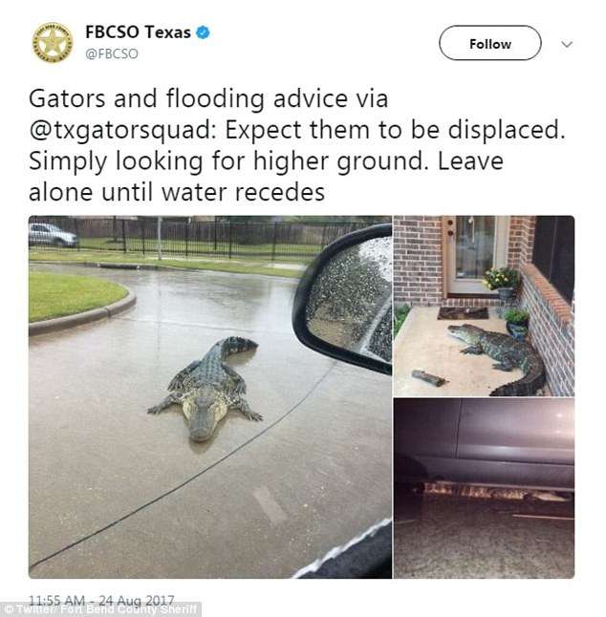Click the glass front door in the porch photo
The image size is (606, 617).
[476, 255]
